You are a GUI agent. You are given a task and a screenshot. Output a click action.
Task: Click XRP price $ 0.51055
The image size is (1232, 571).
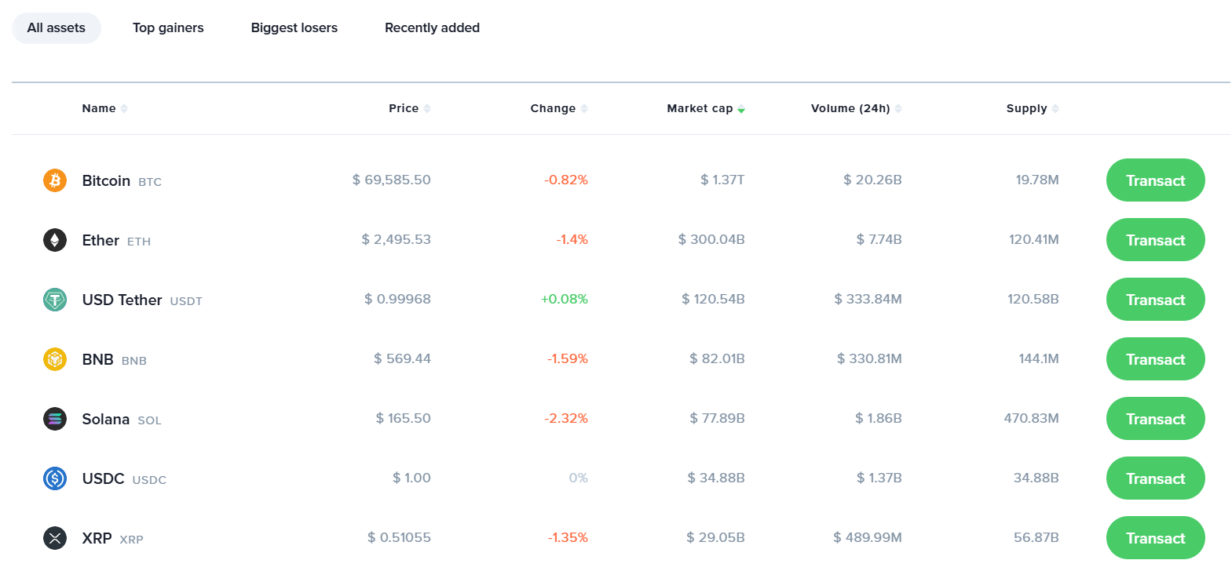[399, 537]
